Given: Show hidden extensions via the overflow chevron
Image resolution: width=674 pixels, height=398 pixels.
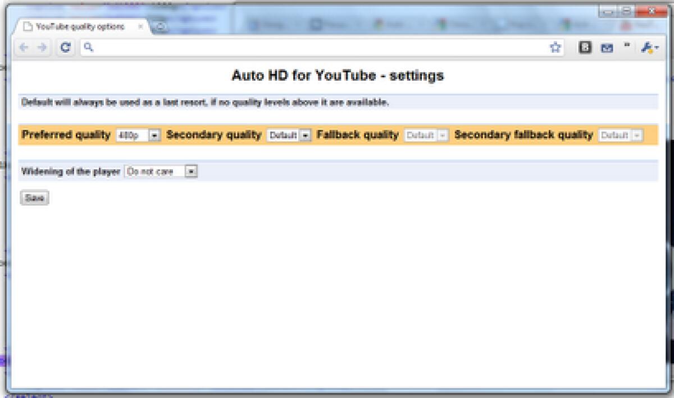Looking at the screenshot, I should tap(627, 45).
